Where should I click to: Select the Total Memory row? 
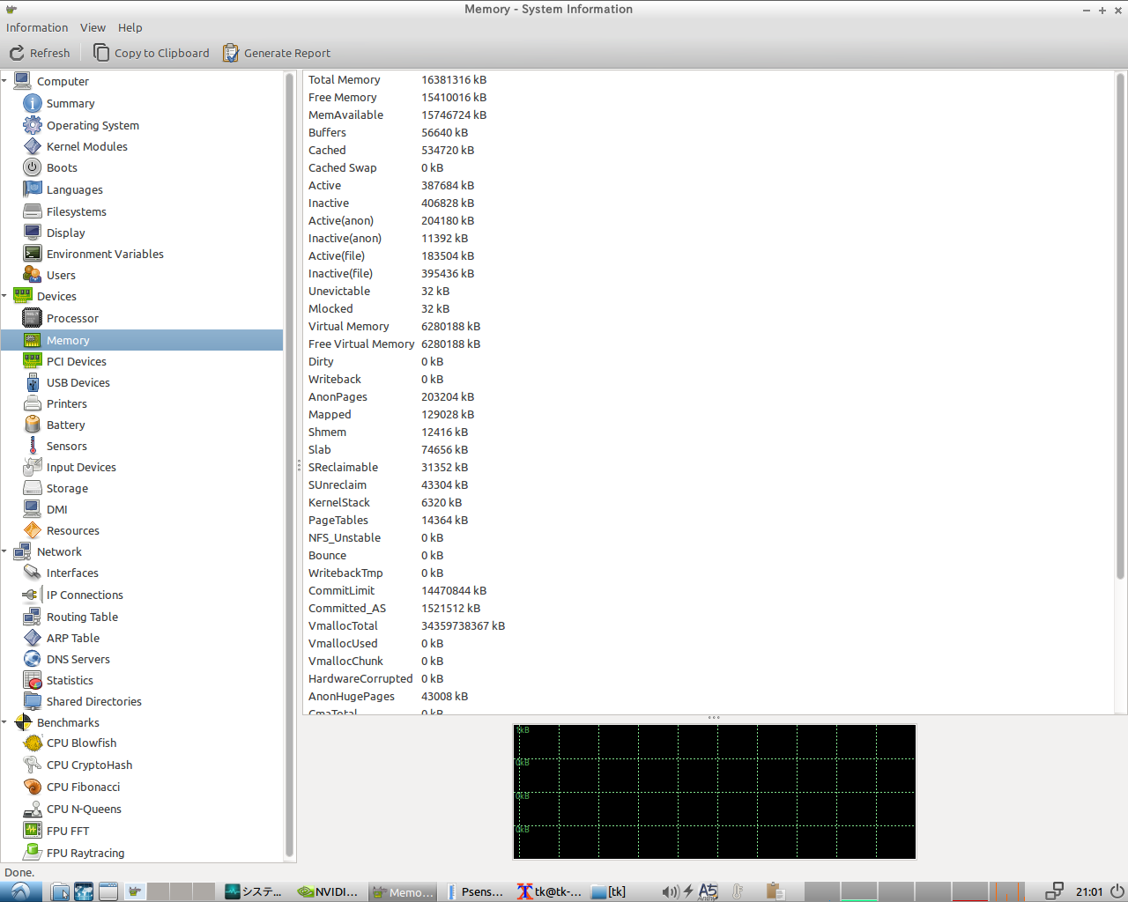[397, 79]
